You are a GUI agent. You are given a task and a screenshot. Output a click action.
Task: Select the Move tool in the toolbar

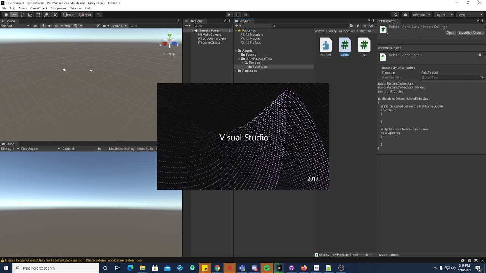pyautogui.click(x=14, y=15)
